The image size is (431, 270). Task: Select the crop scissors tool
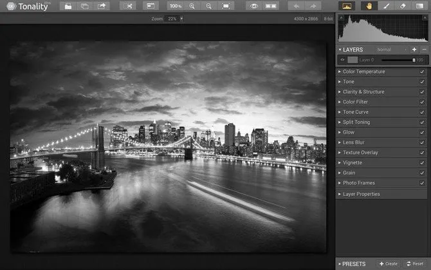pyautogui.click(x=127, y=6)
